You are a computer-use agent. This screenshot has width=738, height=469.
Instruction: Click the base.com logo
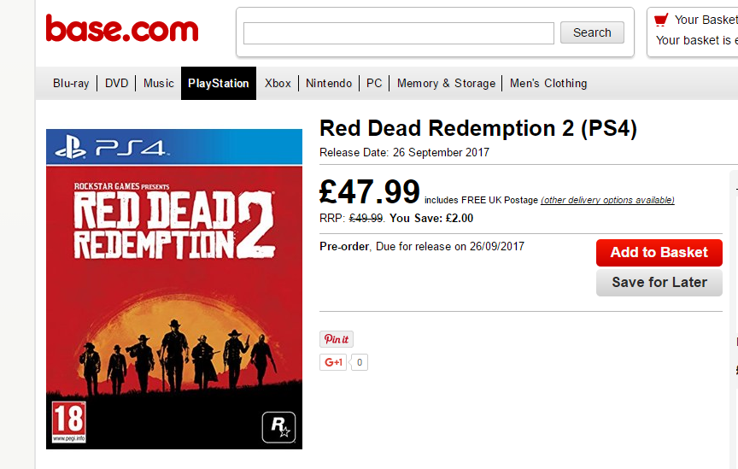pyautogui.click(x=122, y=31)
